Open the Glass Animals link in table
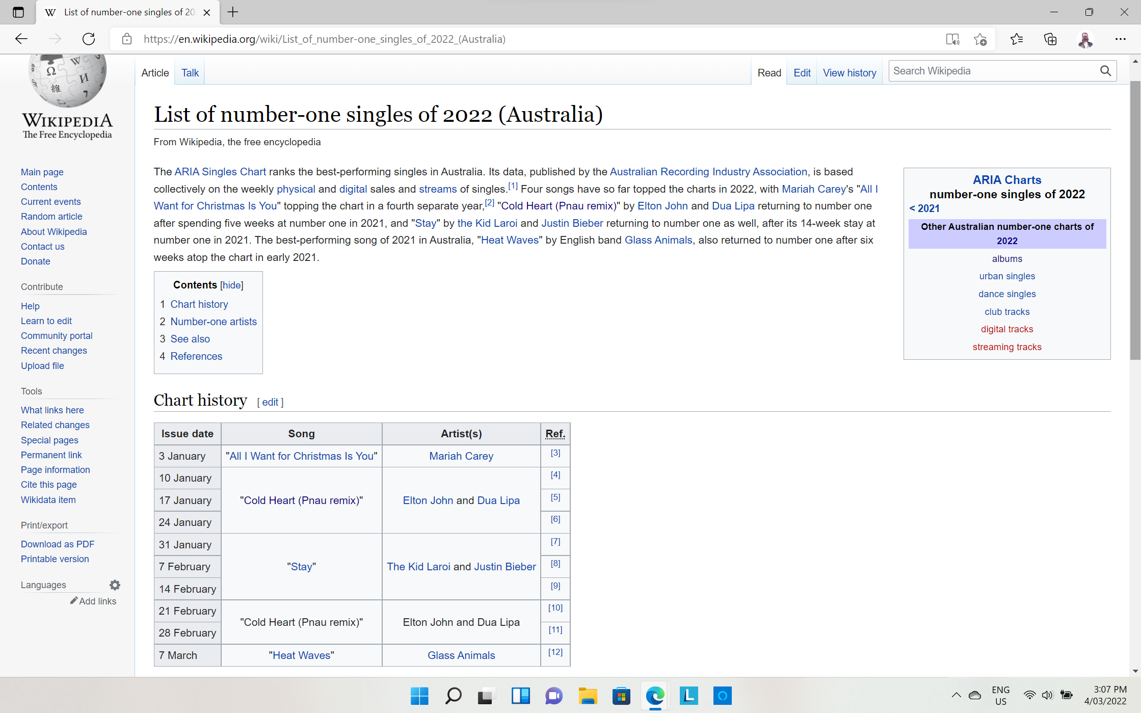 461,655
